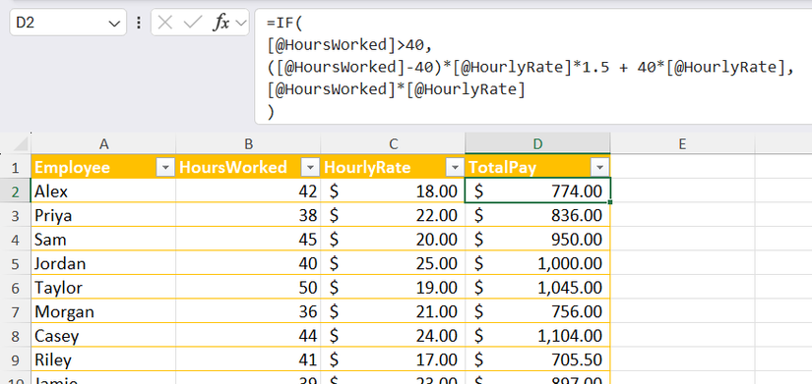
Task: Open the dropdown next to the fx icon
Action: [x=240, y=23]
